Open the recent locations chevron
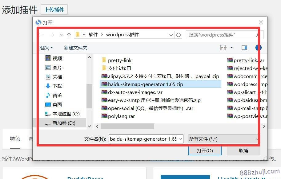Image resolution: width=281 pixels, height=179 pixels. [x=61, y=35]
